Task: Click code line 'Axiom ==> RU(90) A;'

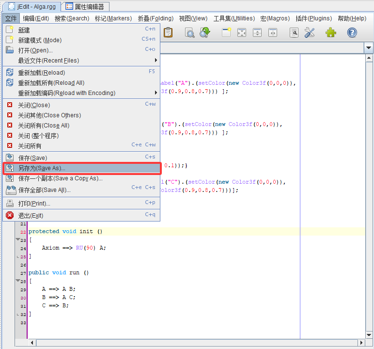Action: coord(74,248)
